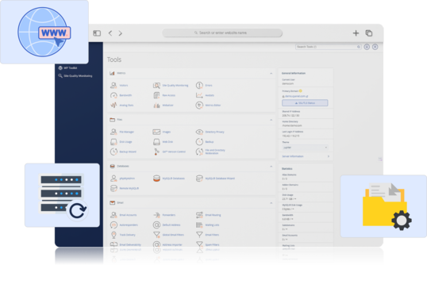Open the Mailing Lists icon

[x=199, y=225]
